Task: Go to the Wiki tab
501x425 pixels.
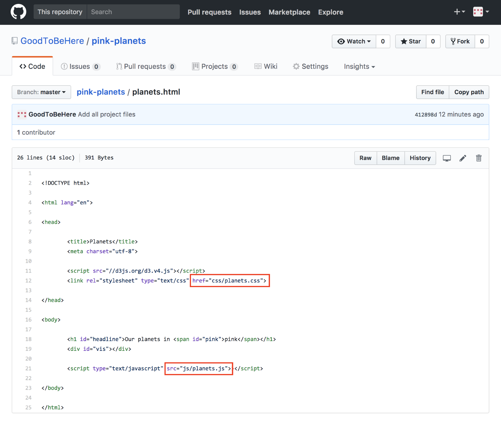Action: [x=266, y=67]
